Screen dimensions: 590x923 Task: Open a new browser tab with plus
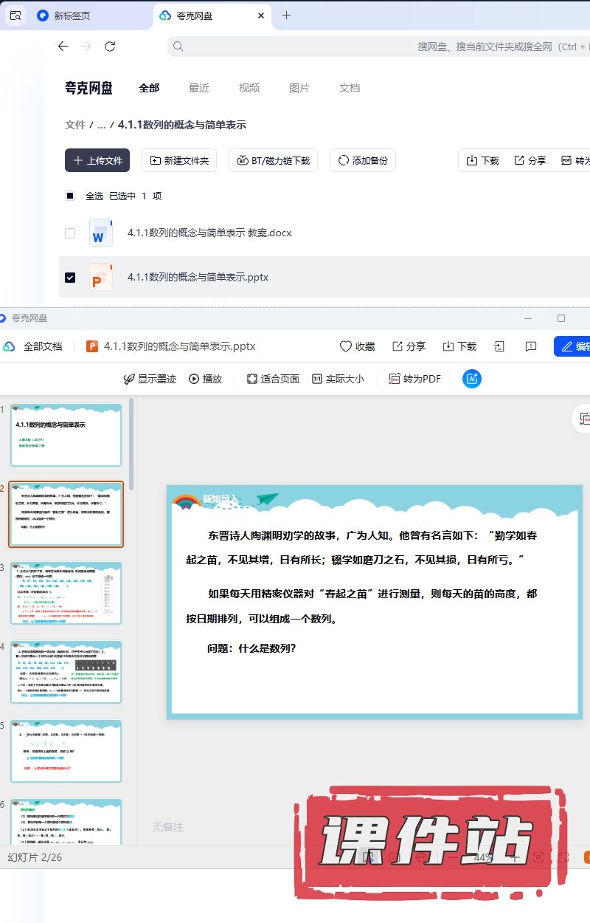pos(287,16)
